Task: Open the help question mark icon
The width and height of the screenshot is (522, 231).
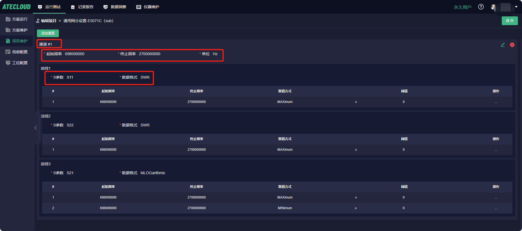Action: (x=481, y=7)
